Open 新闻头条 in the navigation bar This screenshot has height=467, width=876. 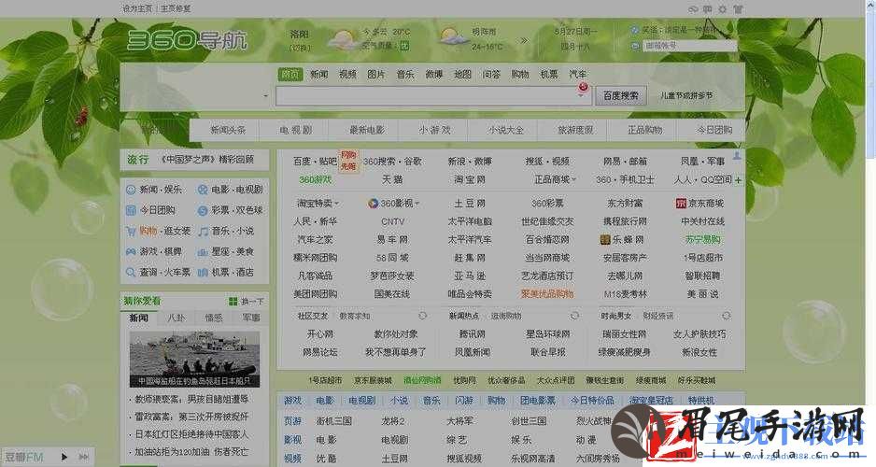[228, 130]
